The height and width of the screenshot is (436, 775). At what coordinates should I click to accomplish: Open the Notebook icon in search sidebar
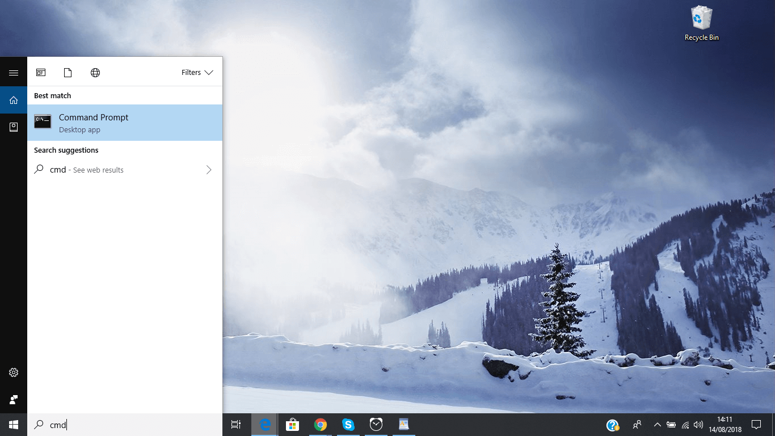[x=14, y=127]
